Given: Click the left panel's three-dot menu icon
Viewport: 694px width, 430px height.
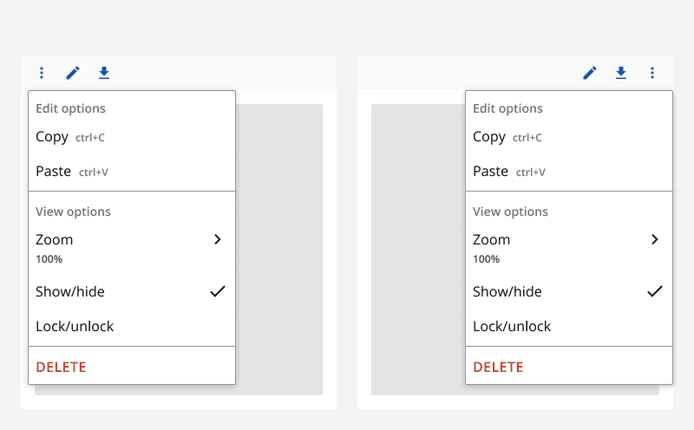Looking at the screenshot, I should click(x=42, y=73).
